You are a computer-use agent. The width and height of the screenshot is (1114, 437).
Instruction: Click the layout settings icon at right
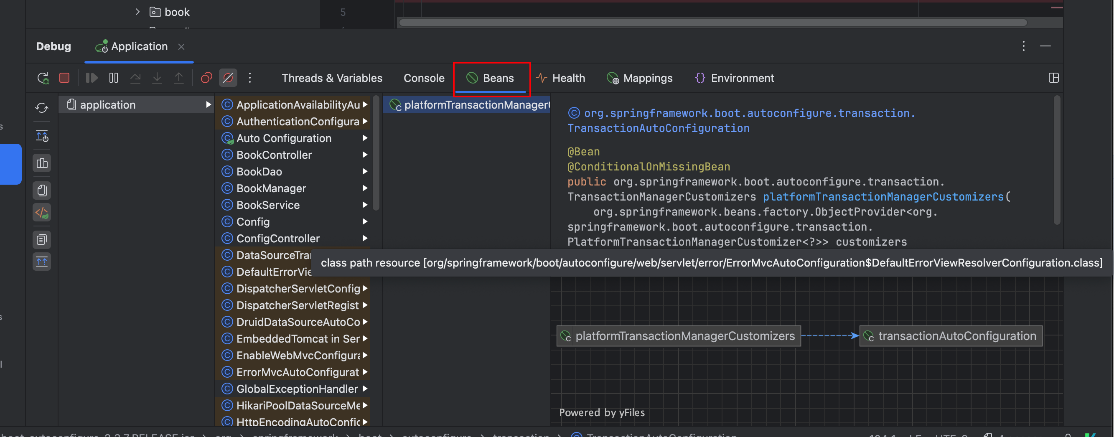1053,78
